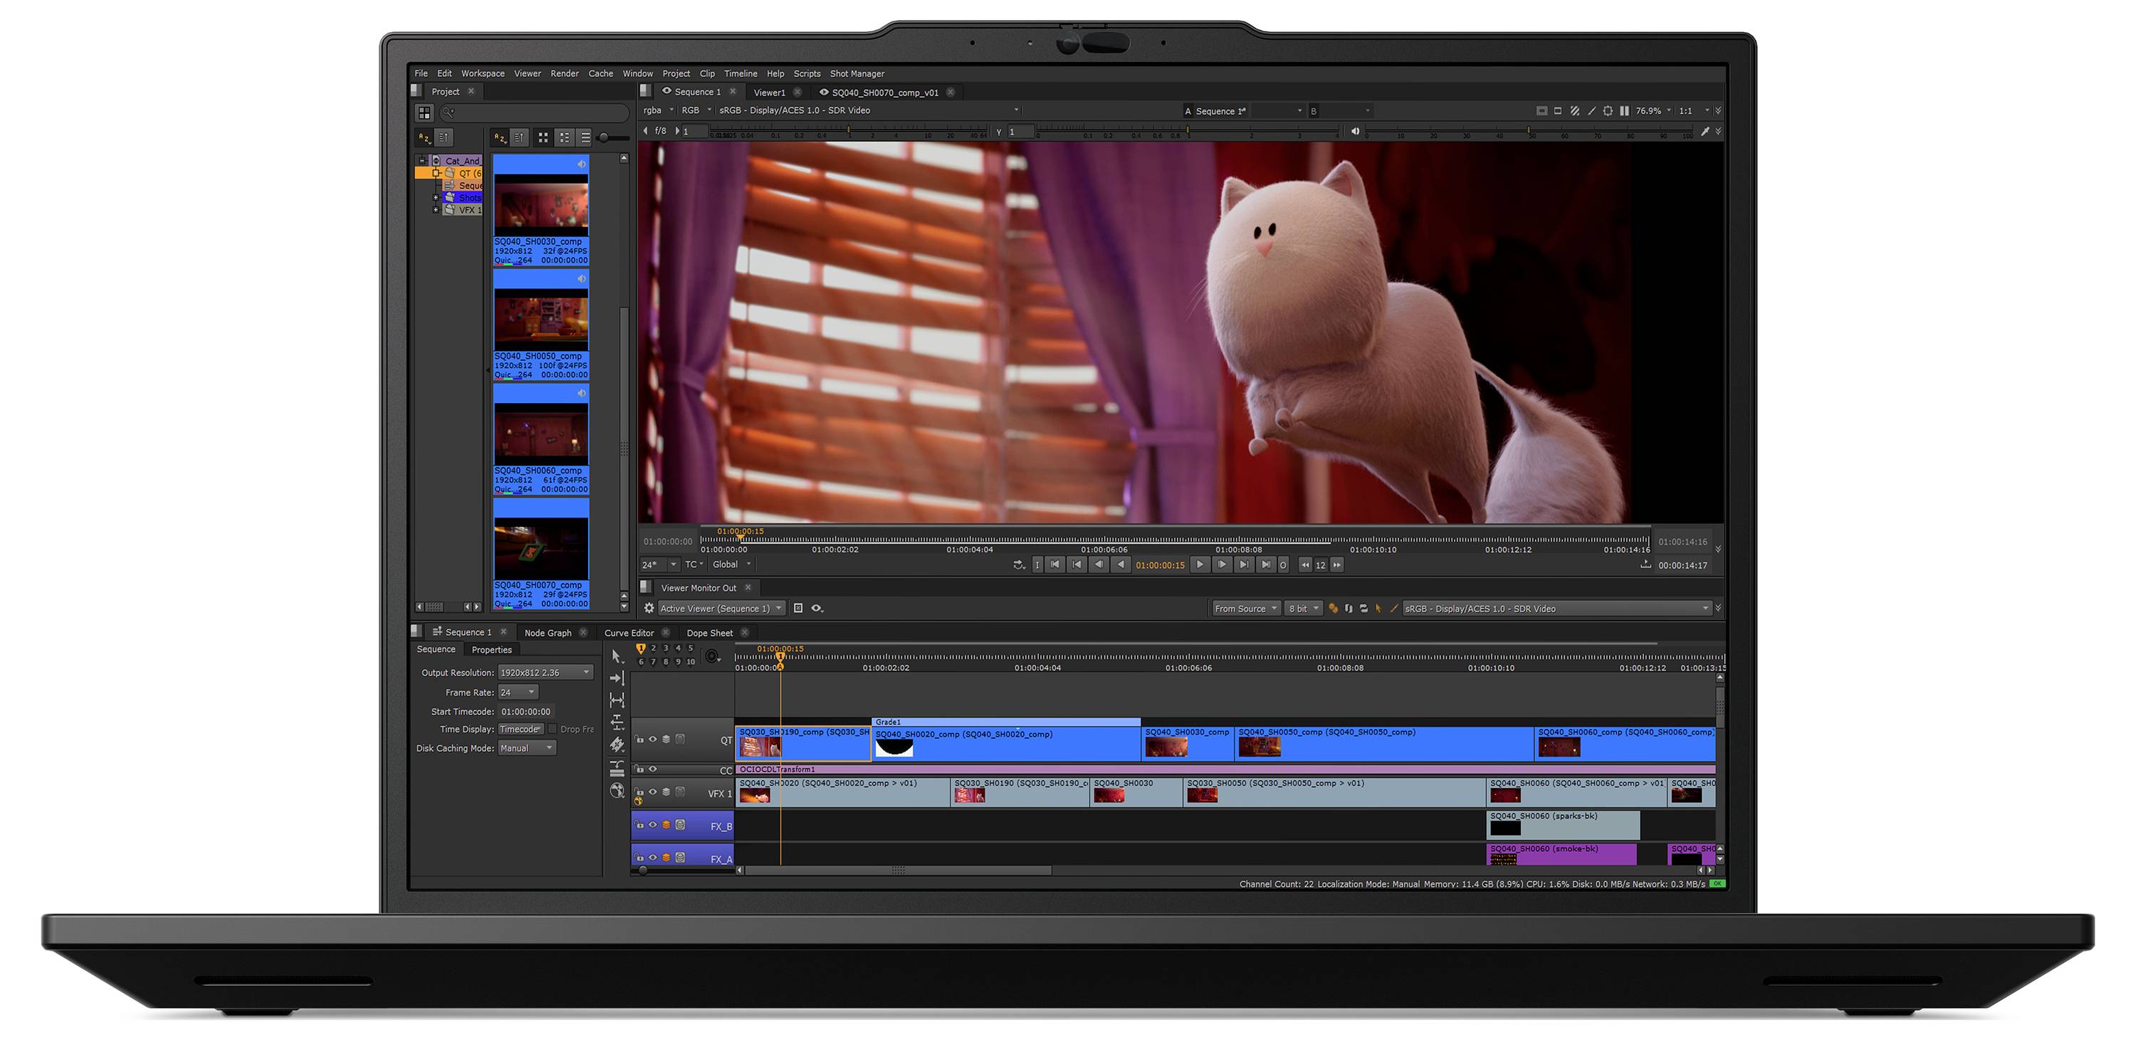This screenshot has width=2136, height=1040.
Task: Select the Slip/Slide edit tool
Action: click(x=617, y=700)
